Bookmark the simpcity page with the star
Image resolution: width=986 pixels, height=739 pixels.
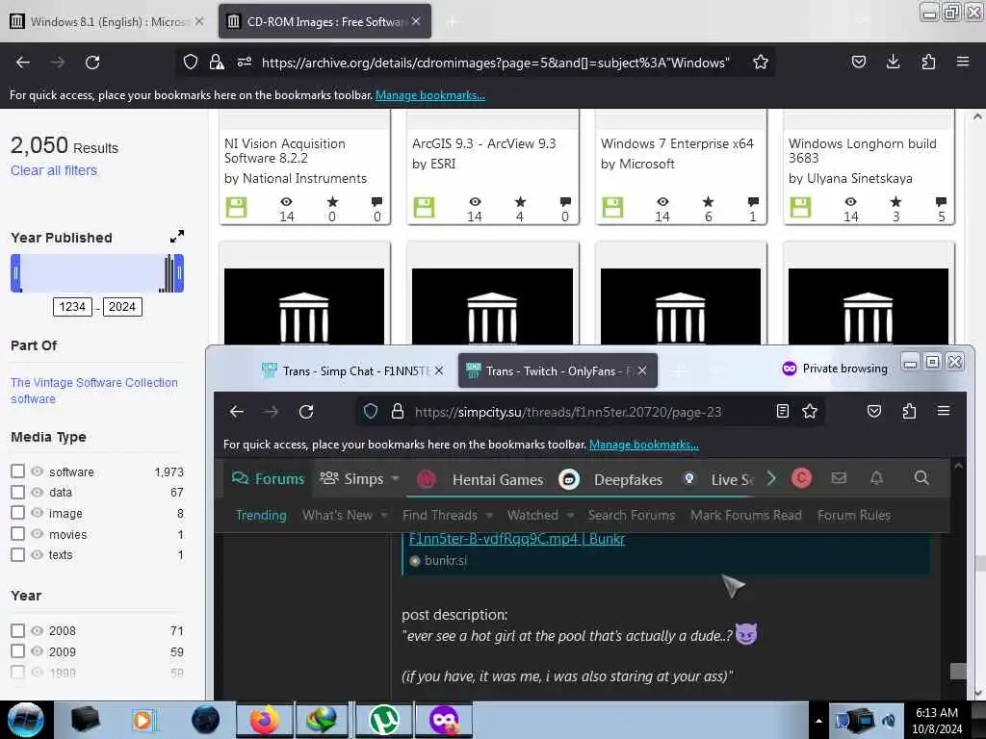(810, 411)
